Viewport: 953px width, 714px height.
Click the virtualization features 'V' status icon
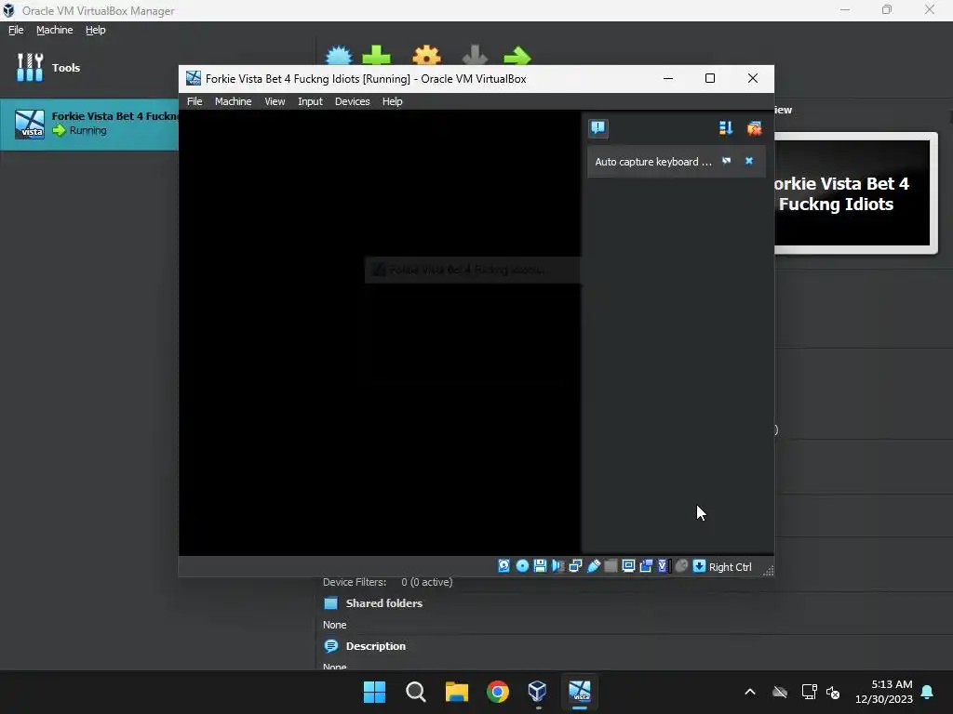[x=663, y=566]
